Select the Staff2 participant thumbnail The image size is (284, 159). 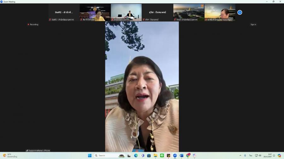coord(64,13)
